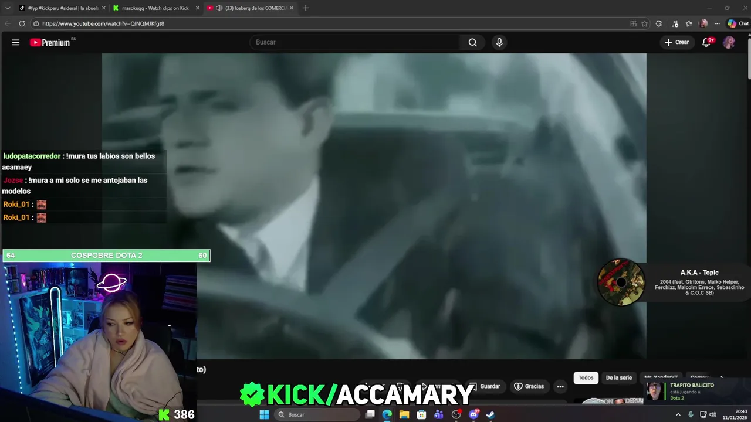Open Discord from the taskbar

pyautogui.click(x=474, y=414)
